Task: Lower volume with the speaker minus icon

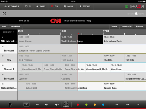Action: [x=47, y=105]
